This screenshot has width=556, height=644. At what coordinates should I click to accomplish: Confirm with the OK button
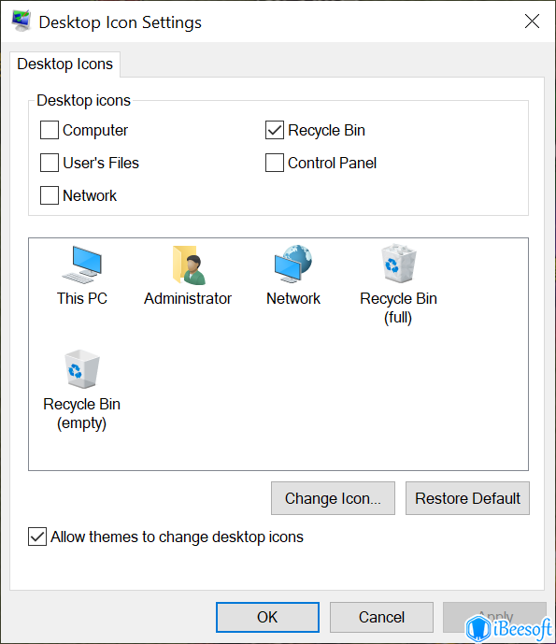click(x=268, y=617)
